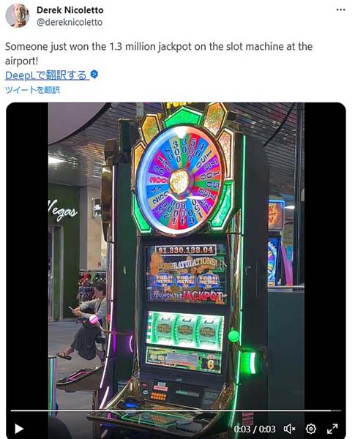Screen dimensions: 355x439
Task: Open the tweet's more options ellipsis menu
Action: [340, 10]
